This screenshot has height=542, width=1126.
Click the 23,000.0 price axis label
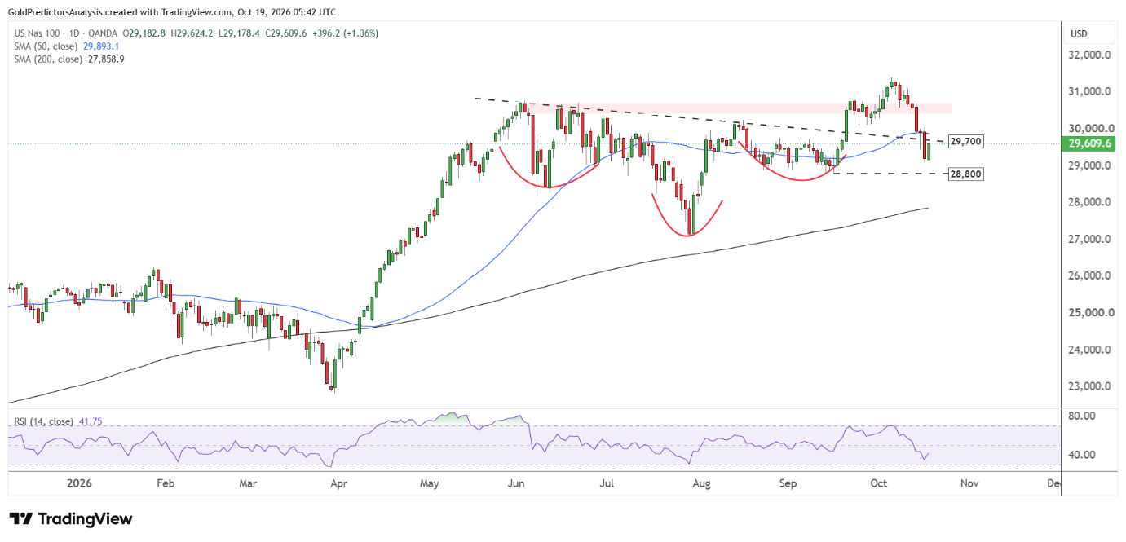[x=1090, y=386]
